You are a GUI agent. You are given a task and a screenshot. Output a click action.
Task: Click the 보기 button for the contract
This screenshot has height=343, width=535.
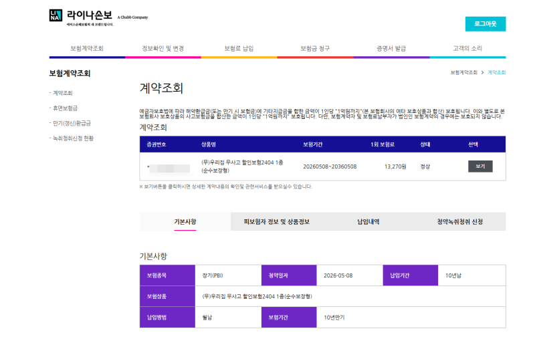click(x=480, y=166)
